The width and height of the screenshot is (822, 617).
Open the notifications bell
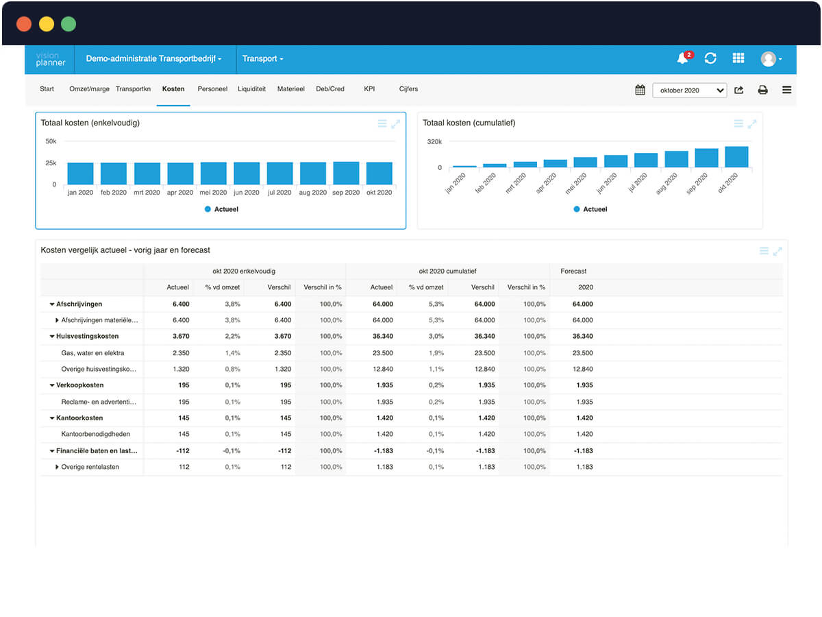point(683,59)
